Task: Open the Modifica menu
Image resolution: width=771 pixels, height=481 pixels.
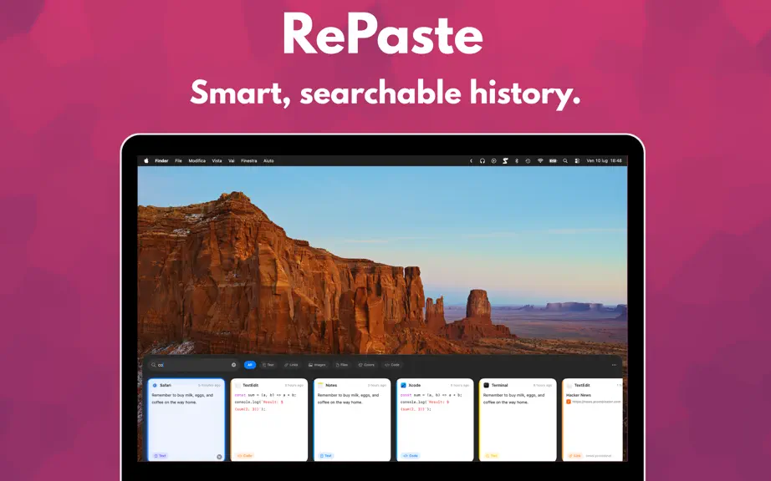Action: (197, 160)
